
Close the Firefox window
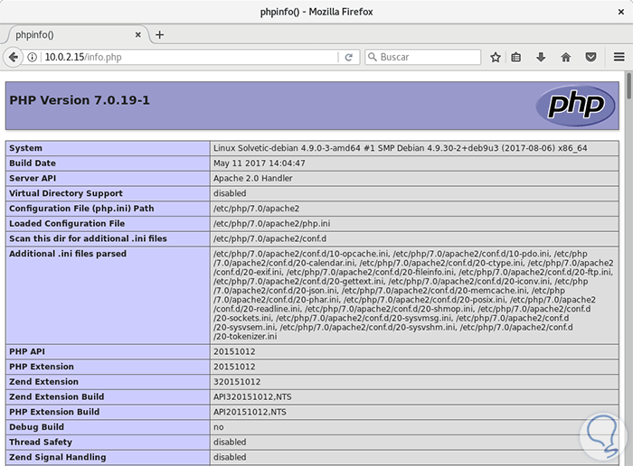coord(621,12)
